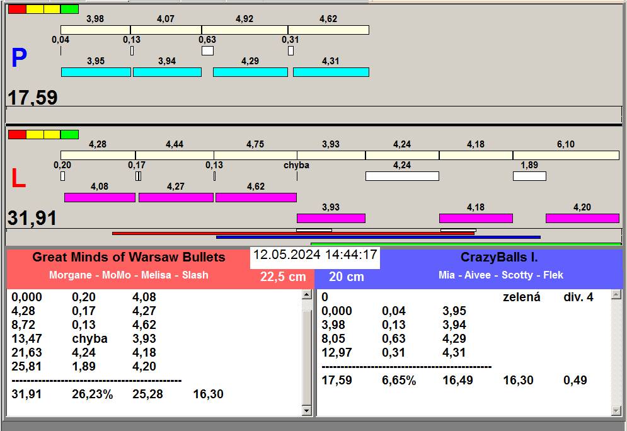This screenshot has height=431, width=627.
Task: Click the red start light in lane P
Action: click(x=17, y=9)
